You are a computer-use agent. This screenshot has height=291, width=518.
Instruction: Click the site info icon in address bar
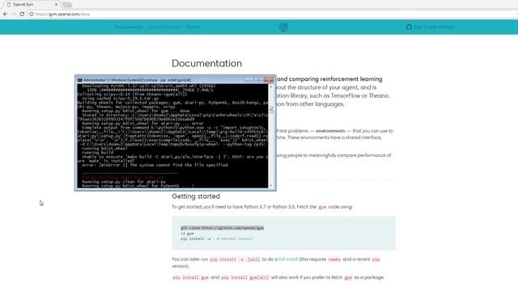(32, 15)
